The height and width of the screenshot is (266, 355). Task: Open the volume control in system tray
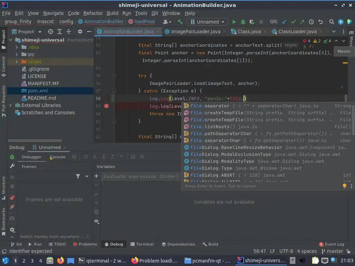[x=302, y=260]
